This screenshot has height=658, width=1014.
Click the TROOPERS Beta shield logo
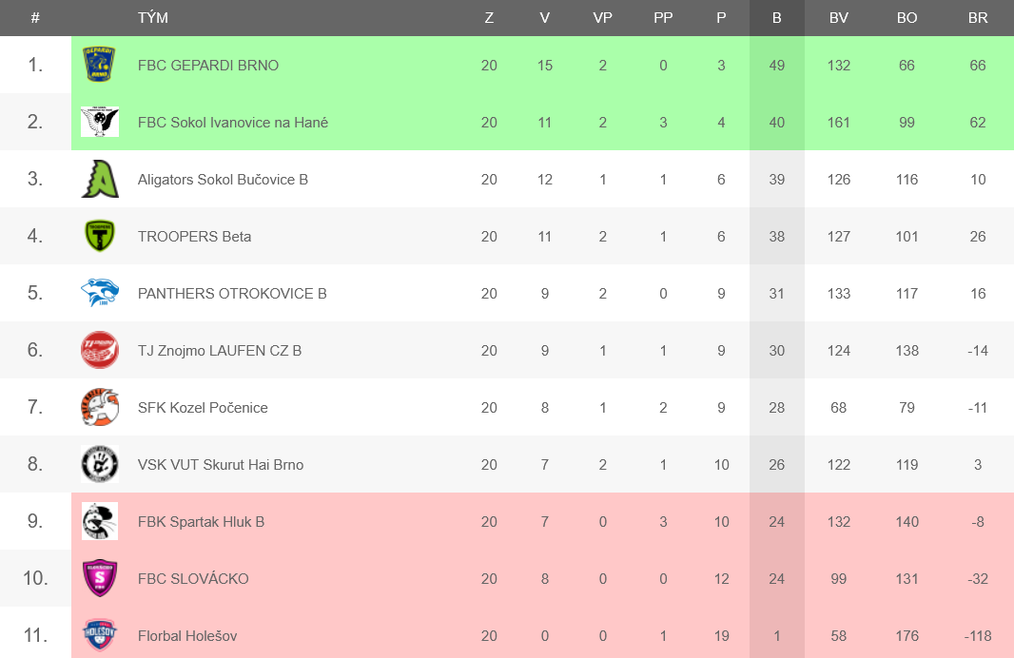tap(100, 236)
